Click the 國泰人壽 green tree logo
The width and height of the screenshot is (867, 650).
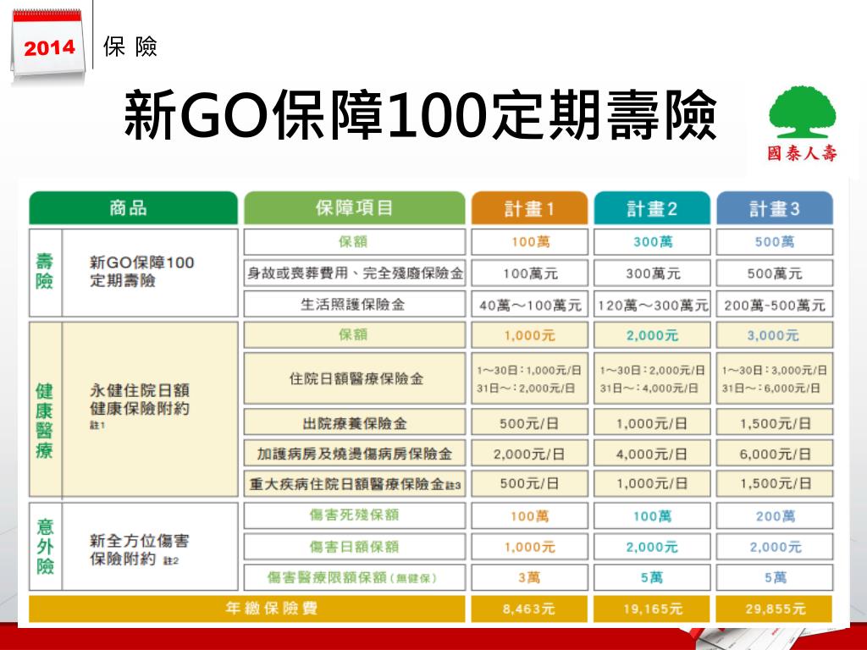(x=802, y=123)
